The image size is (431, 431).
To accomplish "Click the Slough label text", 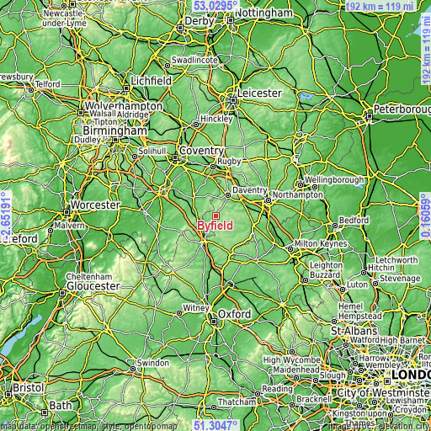I will [x=333, y=375].
